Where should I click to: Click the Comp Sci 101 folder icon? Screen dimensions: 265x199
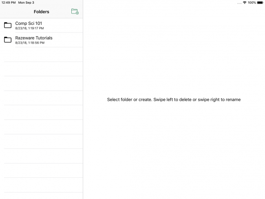(x=8, y=25)
